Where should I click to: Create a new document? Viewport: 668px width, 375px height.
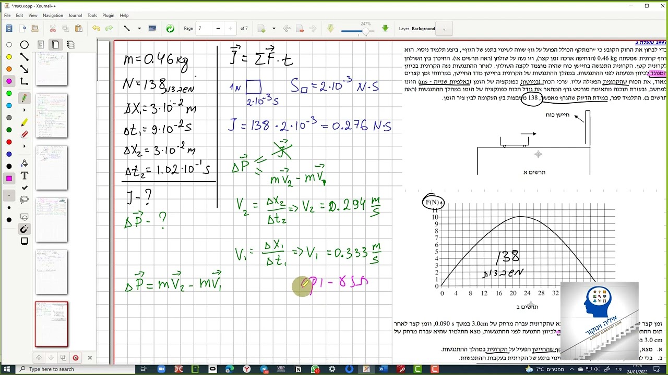click(21, 29)
